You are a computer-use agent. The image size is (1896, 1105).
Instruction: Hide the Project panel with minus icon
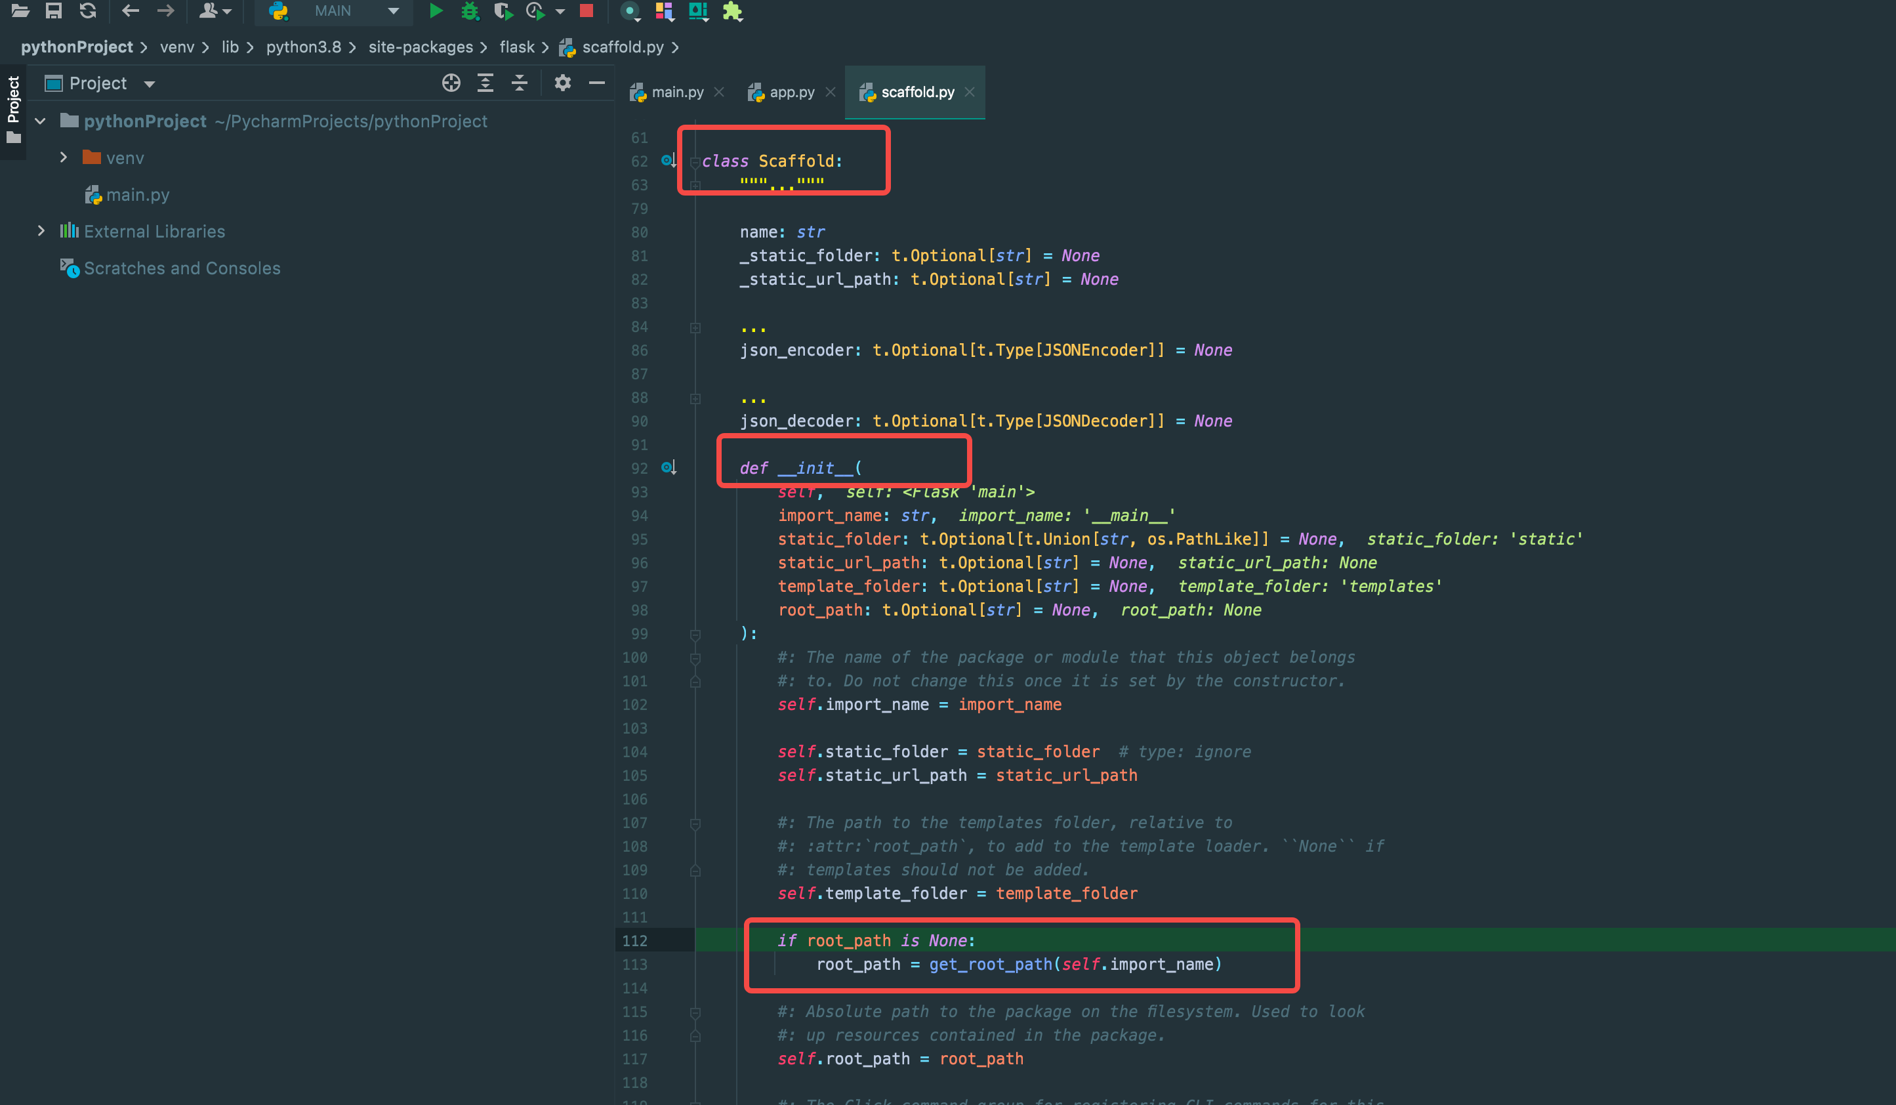598,83
